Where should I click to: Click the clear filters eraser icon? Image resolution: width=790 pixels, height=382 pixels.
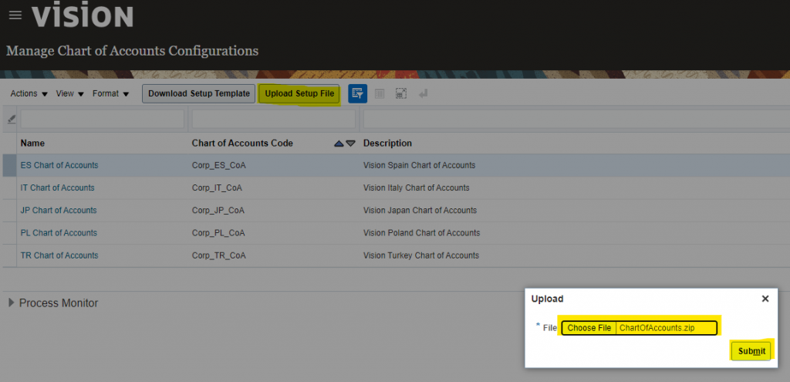[11, 119]
